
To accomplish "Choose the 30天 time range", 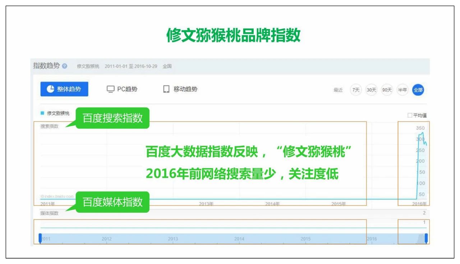I will tap(371, 90).
